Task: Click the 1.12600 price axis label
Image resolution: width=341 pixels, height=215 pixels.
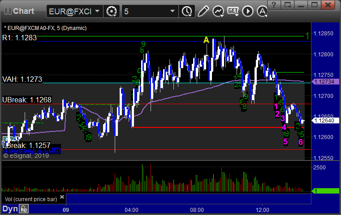Action: pos(324,137)
